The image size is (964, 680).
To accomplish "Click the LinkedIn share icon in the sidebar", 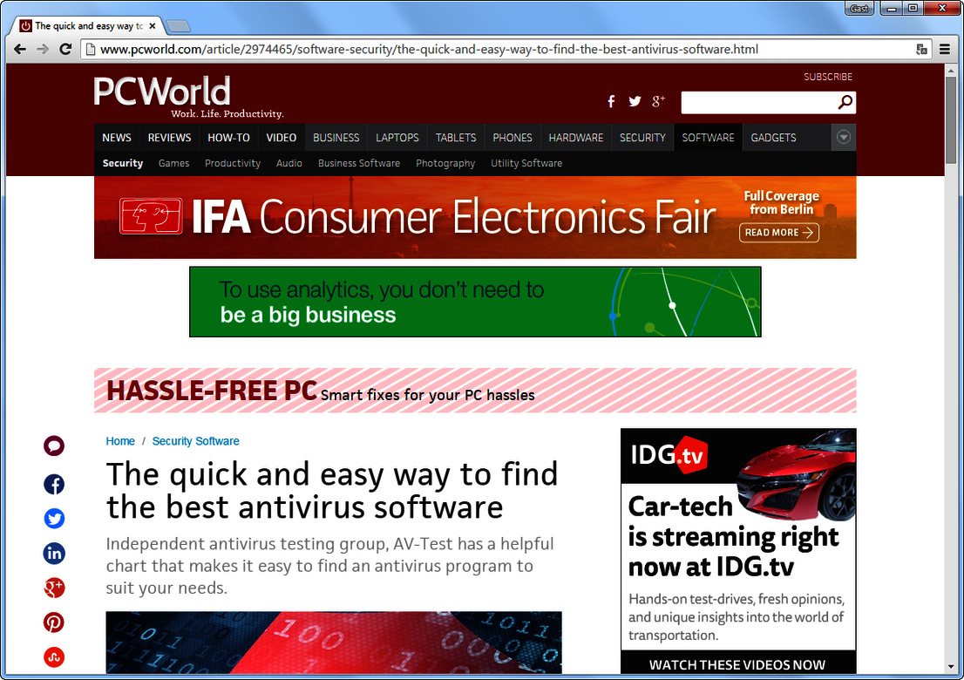I will [54, 554].
